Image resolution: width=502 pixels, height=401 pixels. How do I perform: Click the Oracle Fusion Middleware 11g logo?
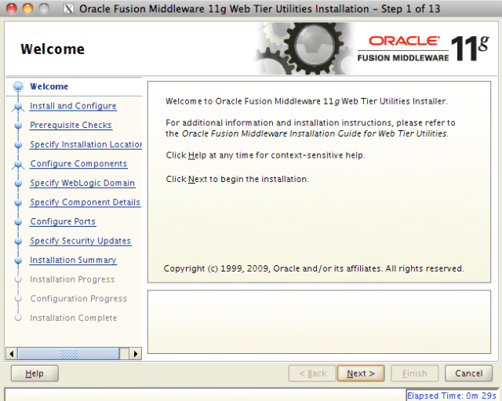(426, 49)
